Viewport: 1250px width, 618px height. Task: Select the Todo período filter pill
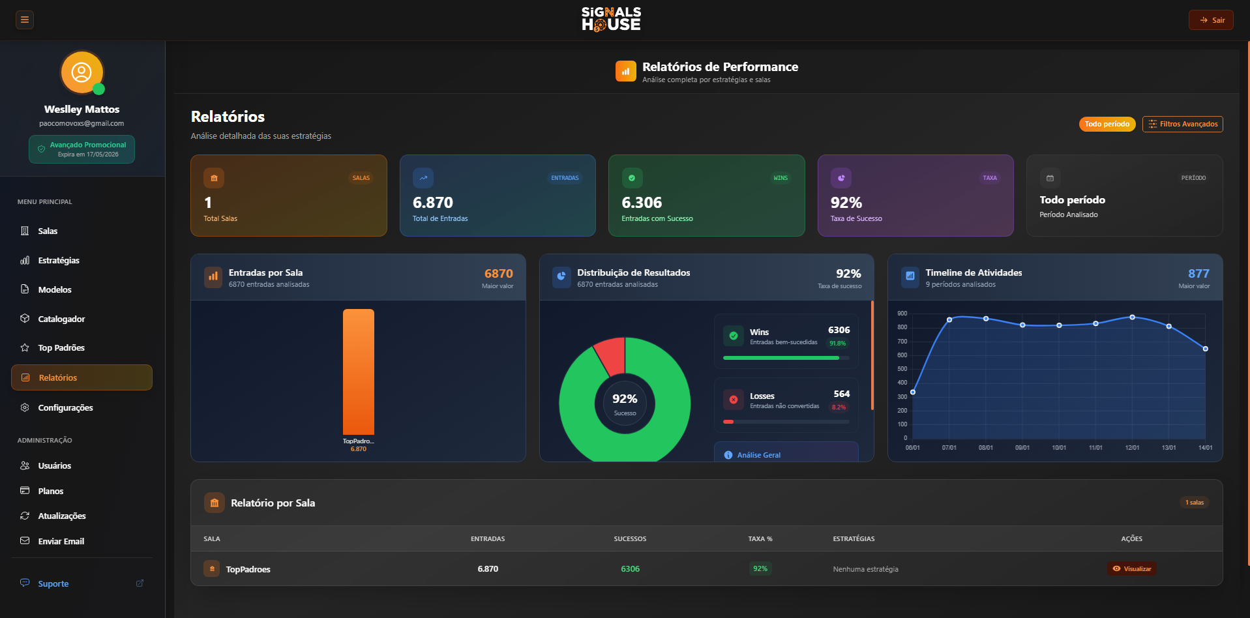[x=1107, y=124]
